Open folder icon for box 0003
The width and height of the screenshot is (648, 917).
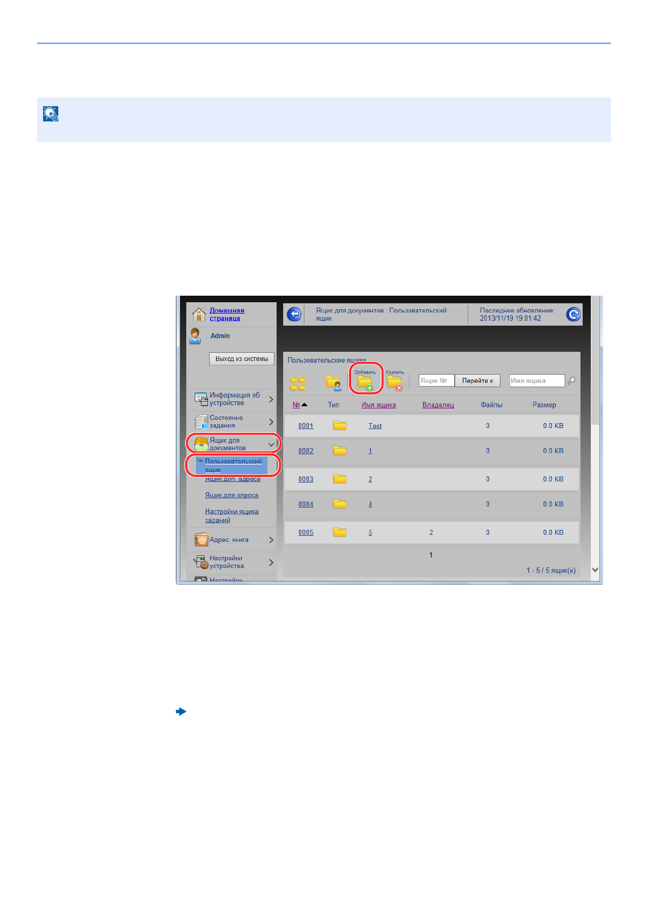click(340, 479)
